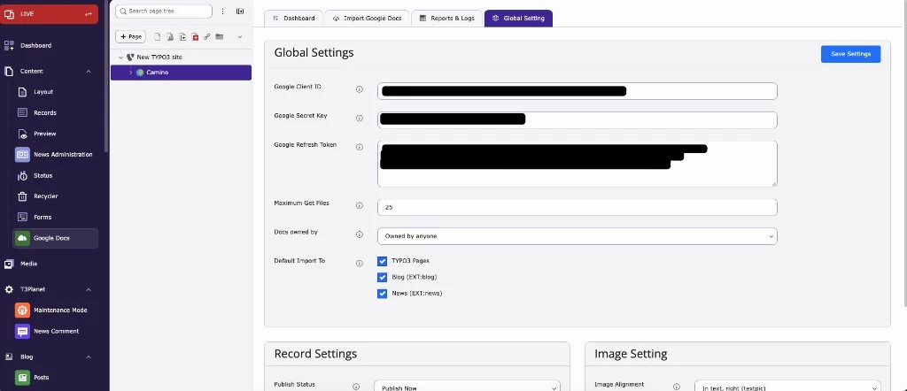This screenshot has height=391, width=907.
Task: Click the Google Refresh Token textarea
Action: 578,164
